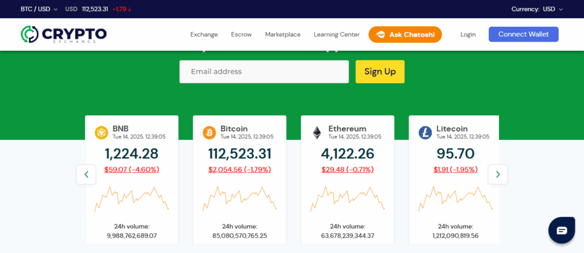
Task: Click Litecoin change $1.91 (-1.95%) link
Action: pos(456,170)
